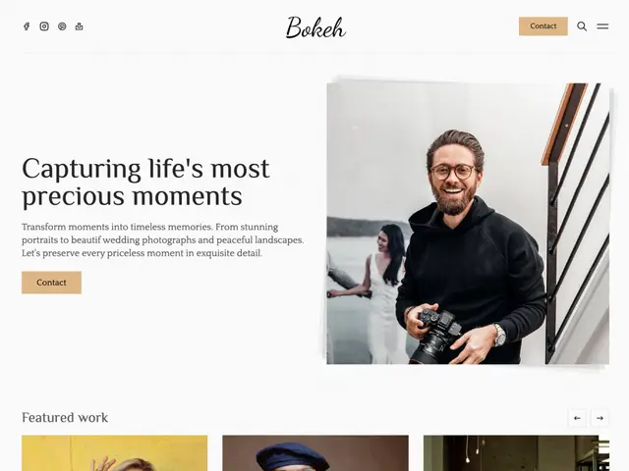Click the 'Transform moments into timeless memories' paragraph

[x=162, y=239]
